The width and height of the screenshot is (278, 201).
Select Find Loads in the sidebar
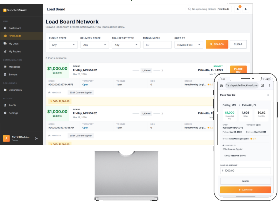[21, 36]
